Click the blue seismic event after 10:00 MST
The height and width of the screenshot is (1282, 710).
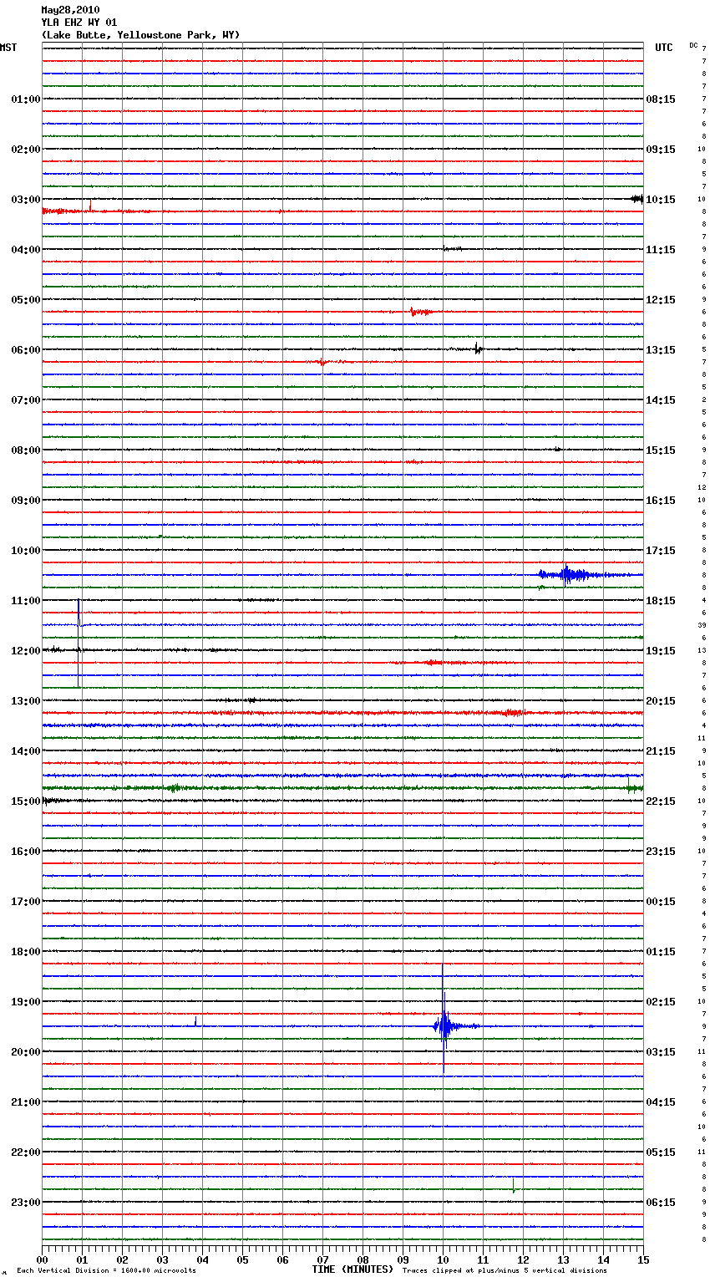tap(568, 574)
